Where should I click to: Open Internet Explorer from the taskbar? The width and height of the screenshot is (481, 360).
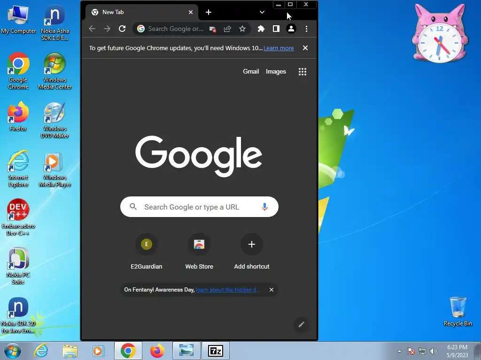coord(41,351)
